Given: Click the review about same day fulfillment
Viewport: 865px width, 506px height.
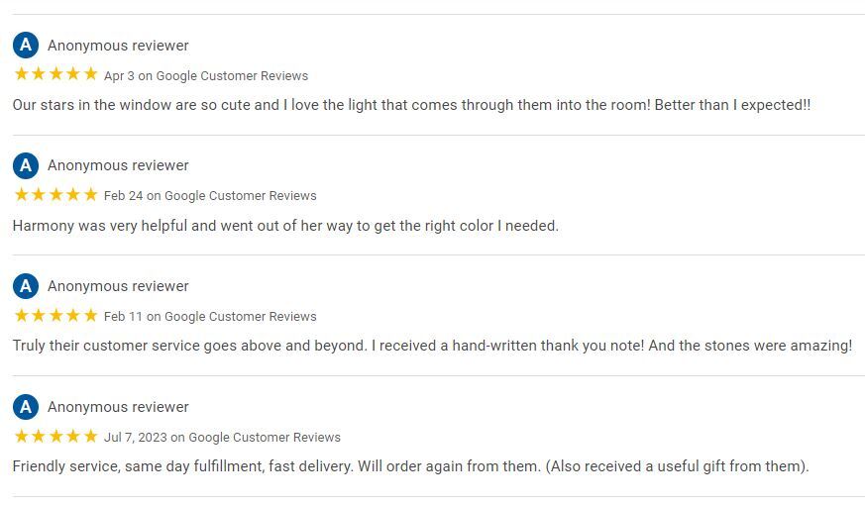Looking at the screenshot, I should (411, 466).
